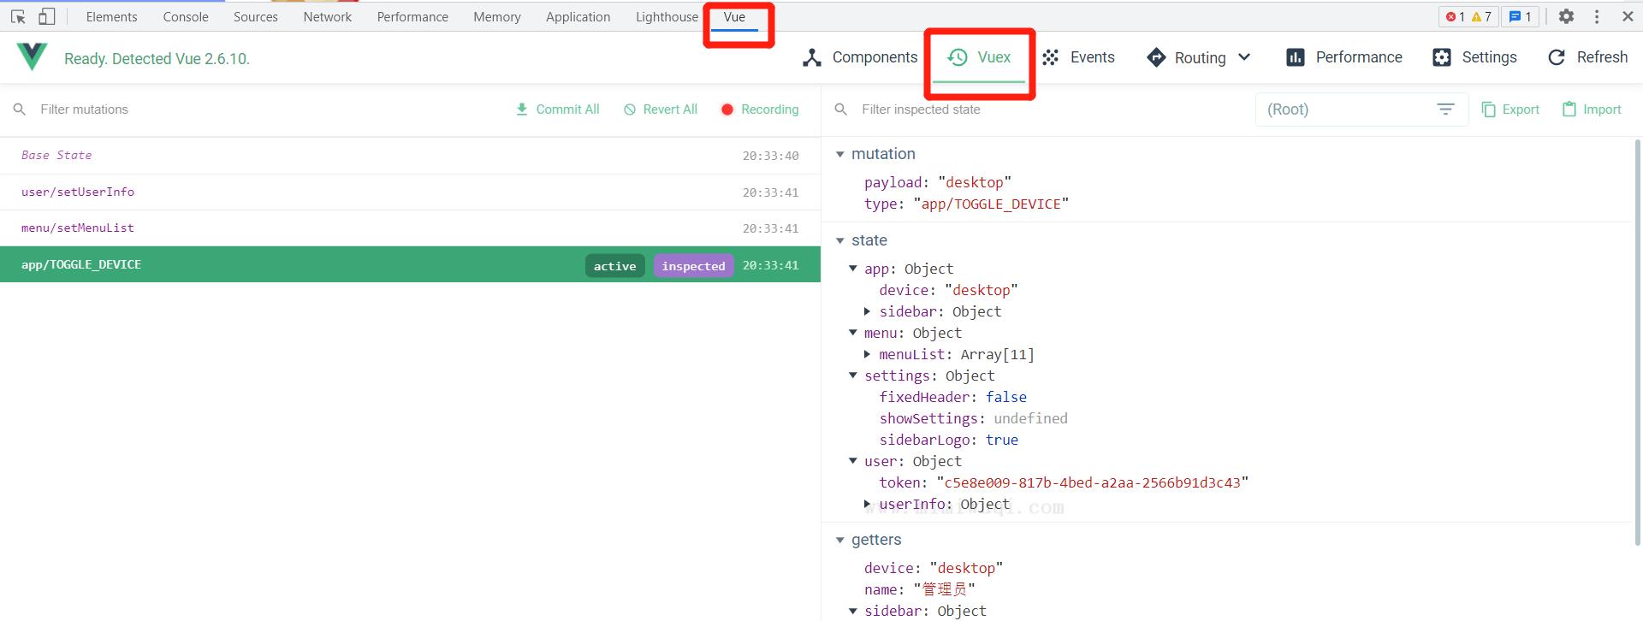1643x621 pixels.
Task: Click the payload "desktop" value
Action: (x=975, y=182)
